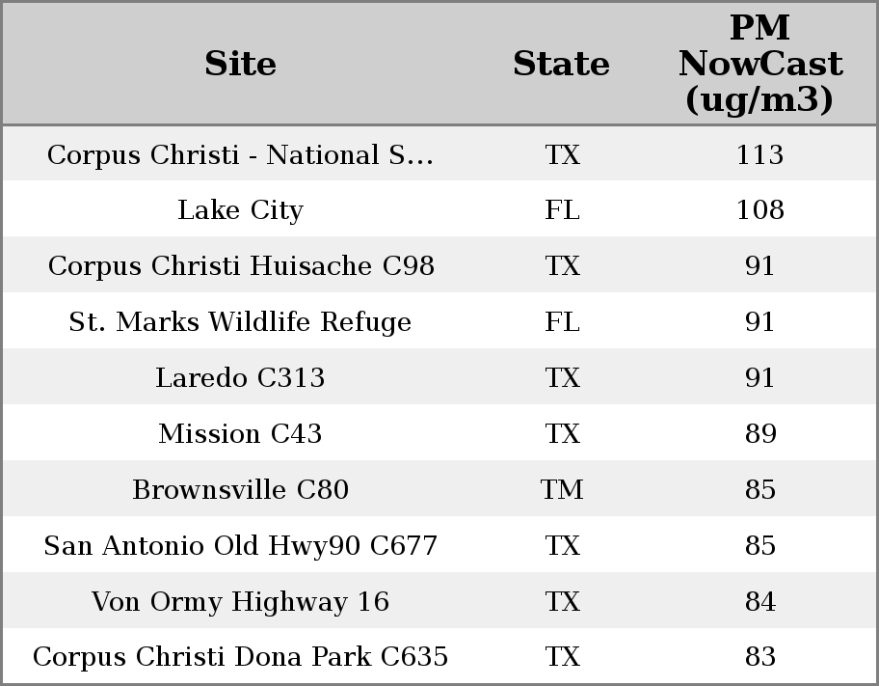Select the PM NowCast value 83

(759, 656)
